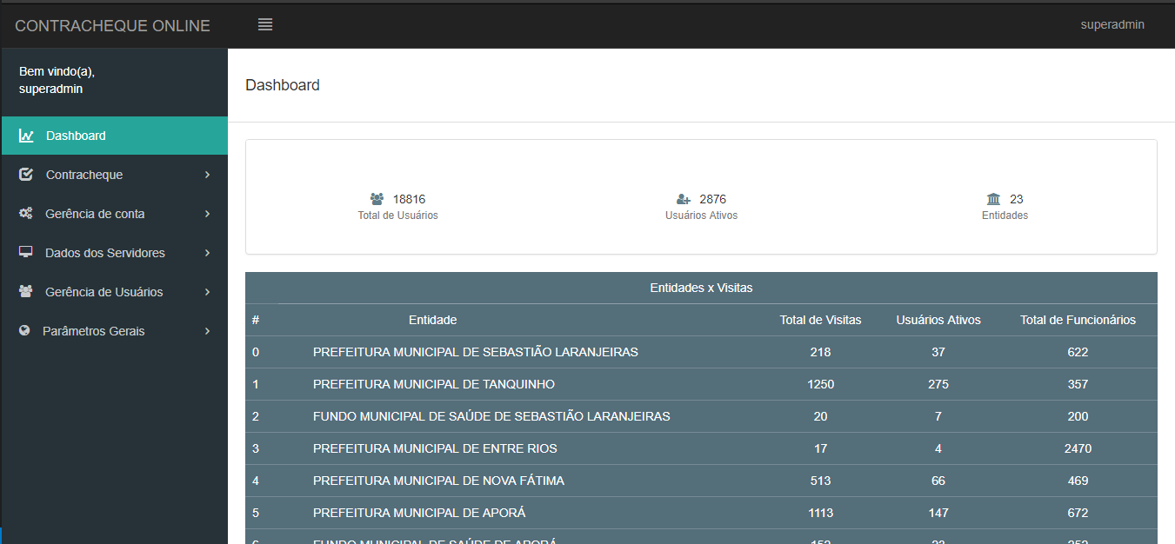This screenshot has width=1175, height=544.
Task: Click the Dashboard chart icon in sidebar
Action: pyautogui.click(x=26, y=136)
